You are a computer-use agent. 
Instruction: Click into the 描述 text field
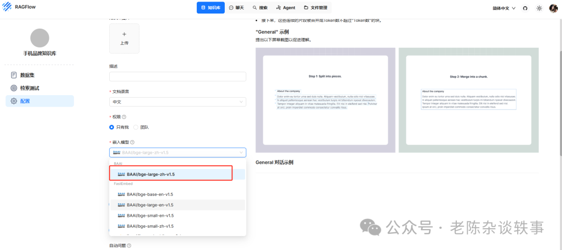pyautogui.click(x=178, y=76)
